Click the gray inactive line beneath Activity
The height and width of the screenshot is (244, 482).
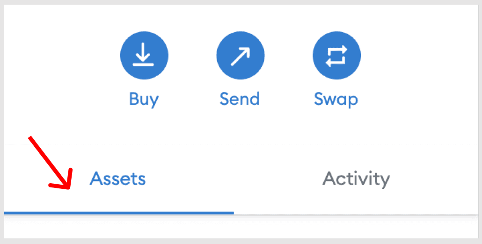pos(356,214)
